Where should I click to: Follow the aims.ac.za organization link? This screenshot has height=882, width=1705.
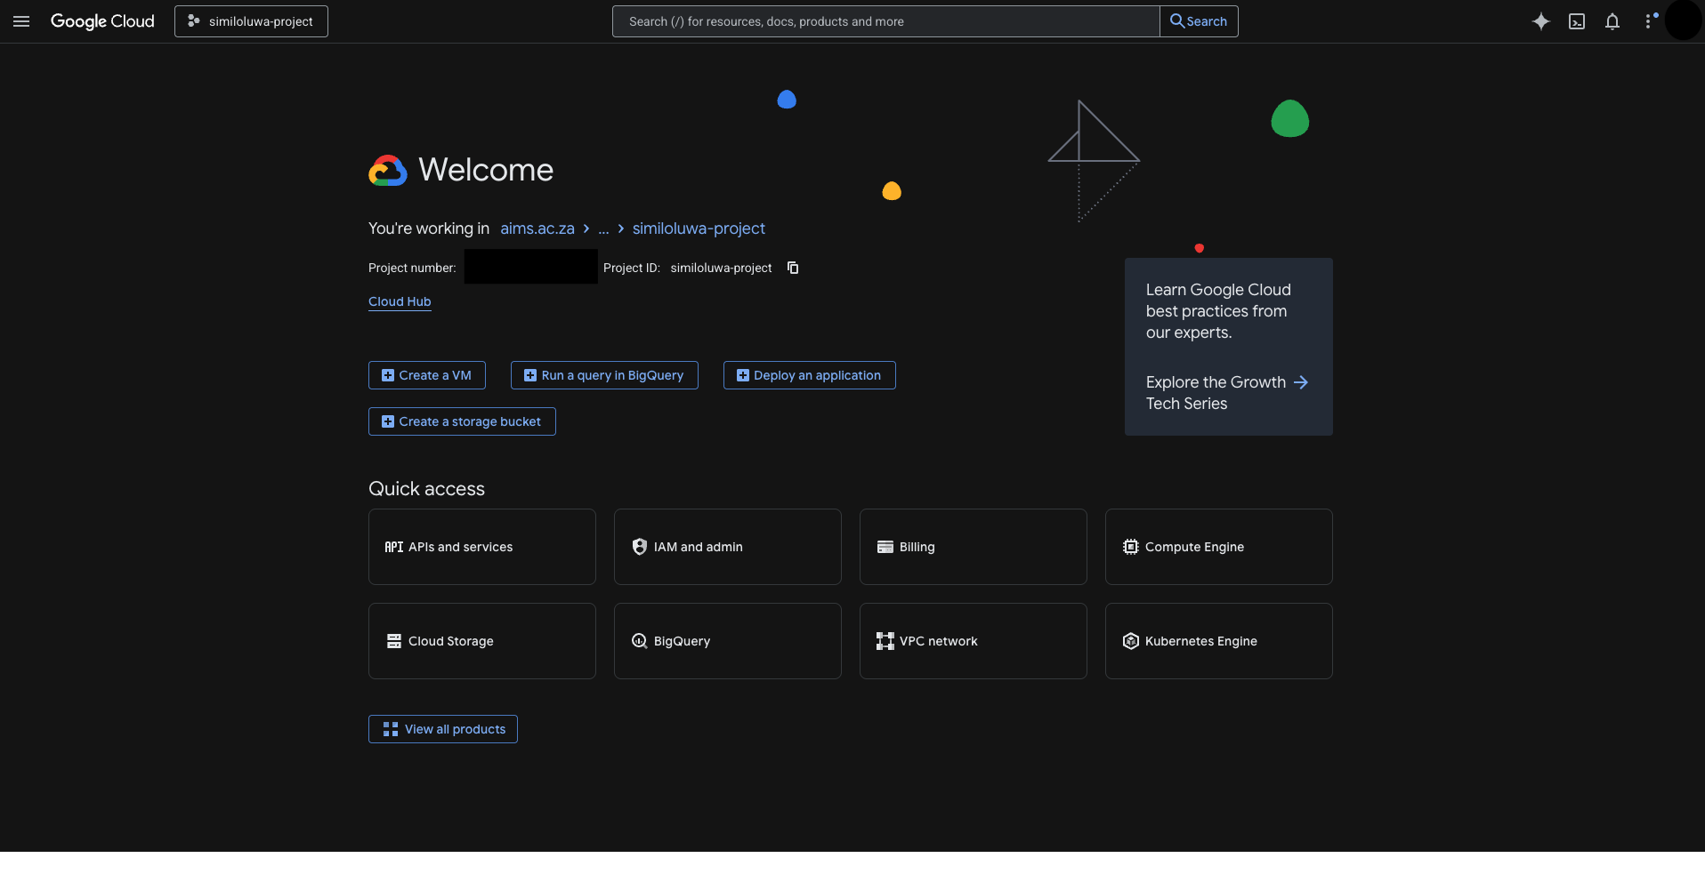(x=537, y=229)
